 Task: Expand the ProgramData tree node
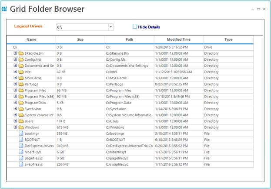(15, 102)
